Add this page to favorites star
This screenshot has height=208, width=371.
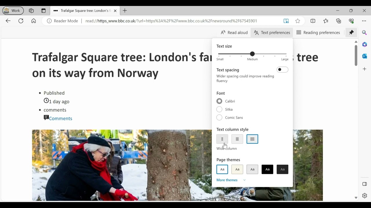[x=298, y=21]
